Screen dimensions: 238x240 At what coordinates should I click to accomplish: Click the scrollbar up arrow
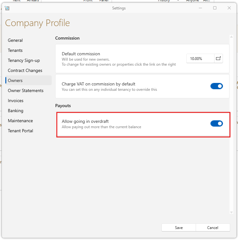tap(231, 37)
